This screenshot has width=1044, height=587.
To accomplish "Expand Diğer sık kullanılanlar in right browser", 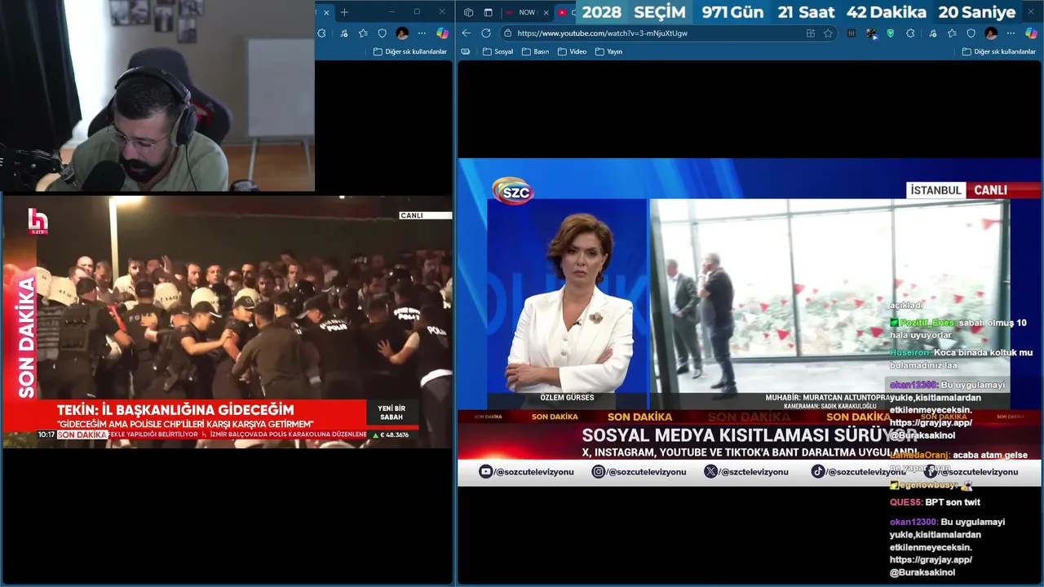I will coord(999,51).
